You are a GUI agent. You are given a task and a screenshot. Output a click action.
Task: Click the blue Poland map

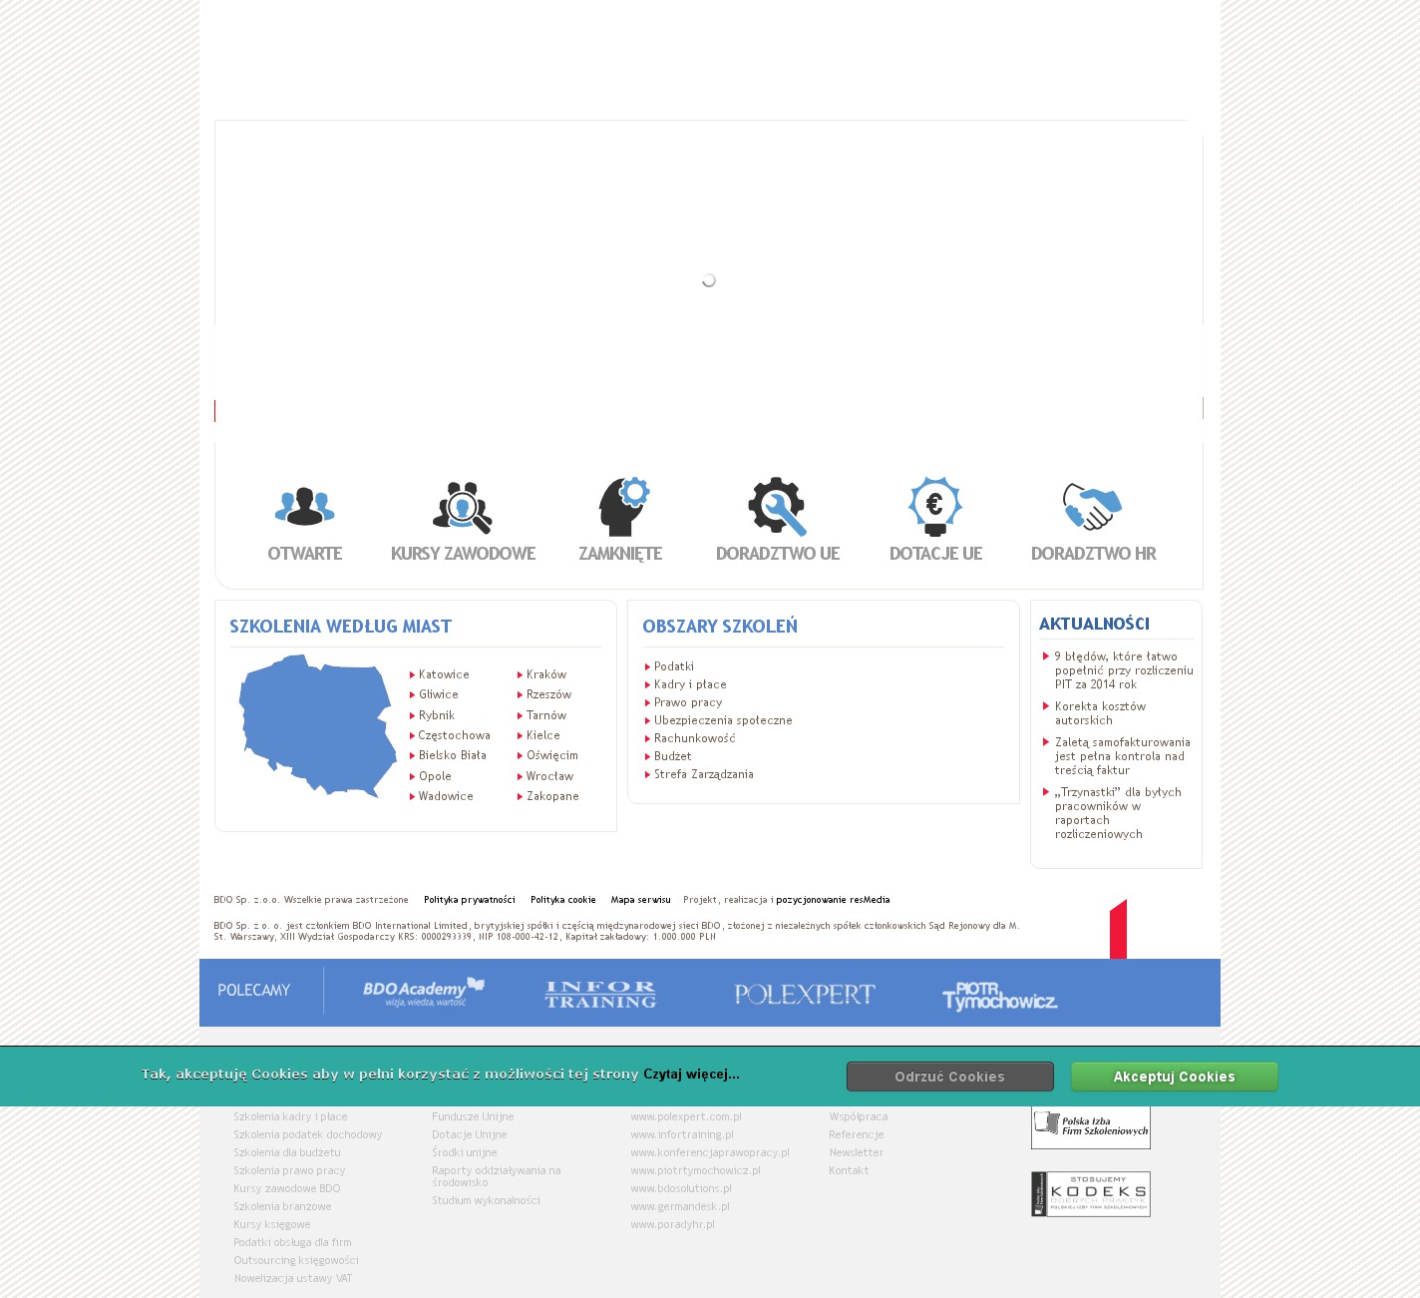[314, 723]
